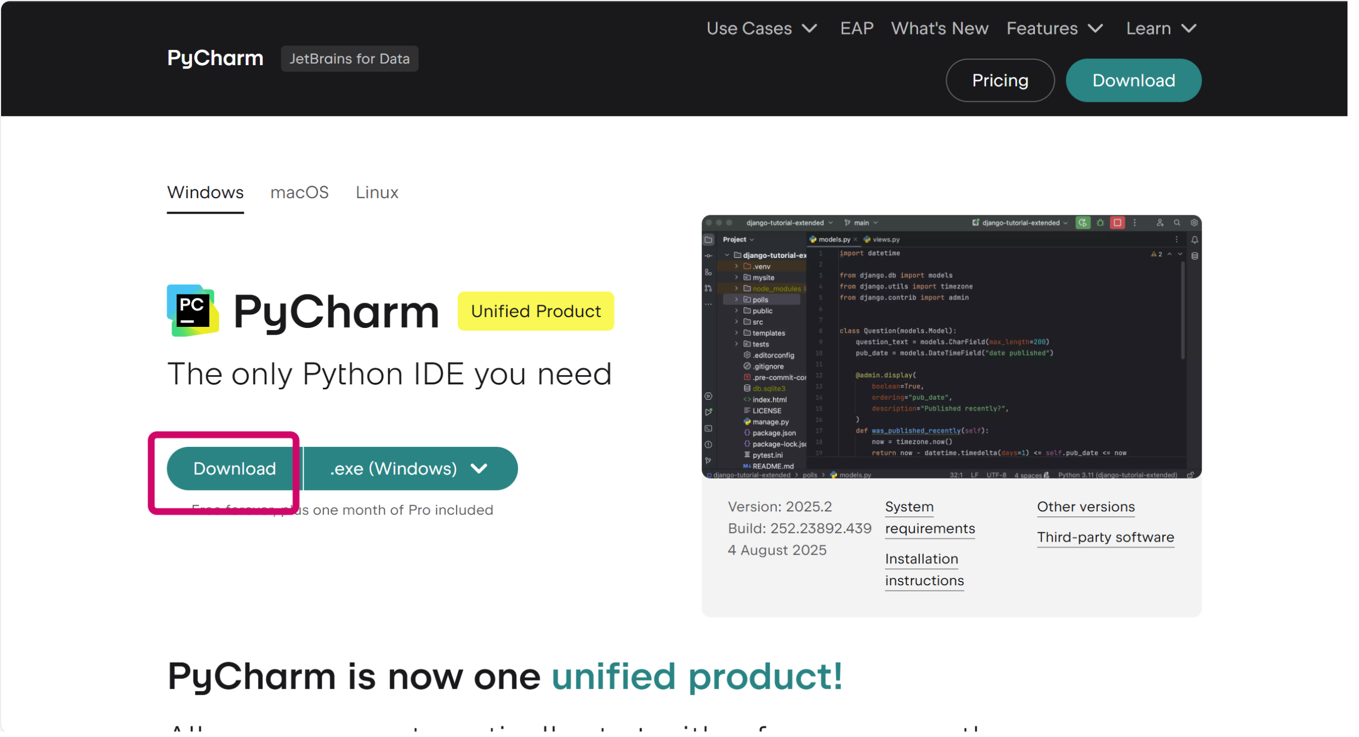Screen dimensions: 1359x737
Task: Open the Installation instructions link
Action: [x=923, y=569]
